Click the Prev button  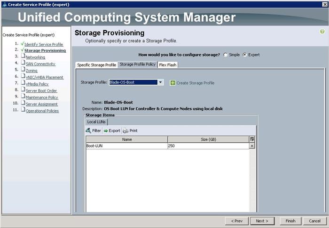point(237,221)
